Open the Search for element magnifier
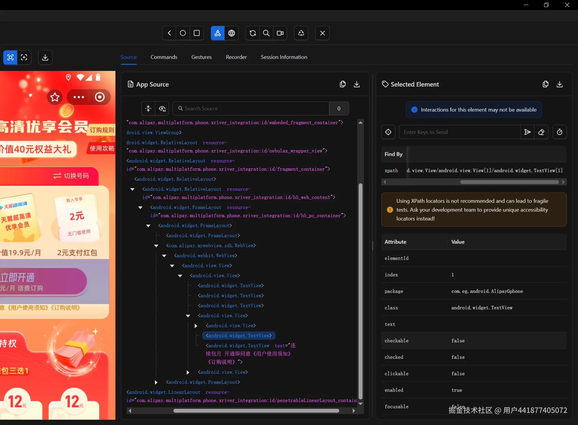This screenshot has height=425, width=578. (x=266, y=33)
